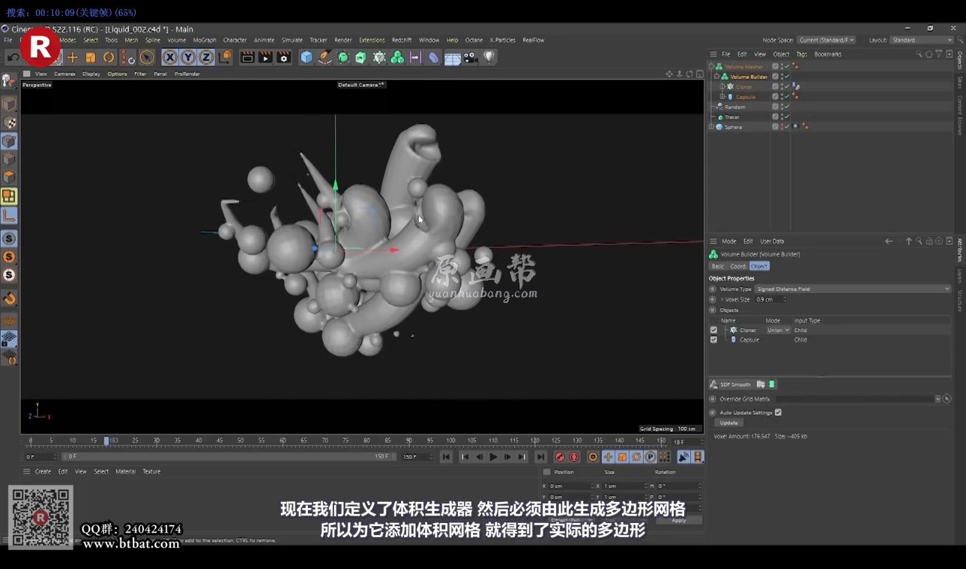Open the Field objects toolbar icon
Image resolution: width=966 pixels, height=569 pixels.
click(415, 57)
